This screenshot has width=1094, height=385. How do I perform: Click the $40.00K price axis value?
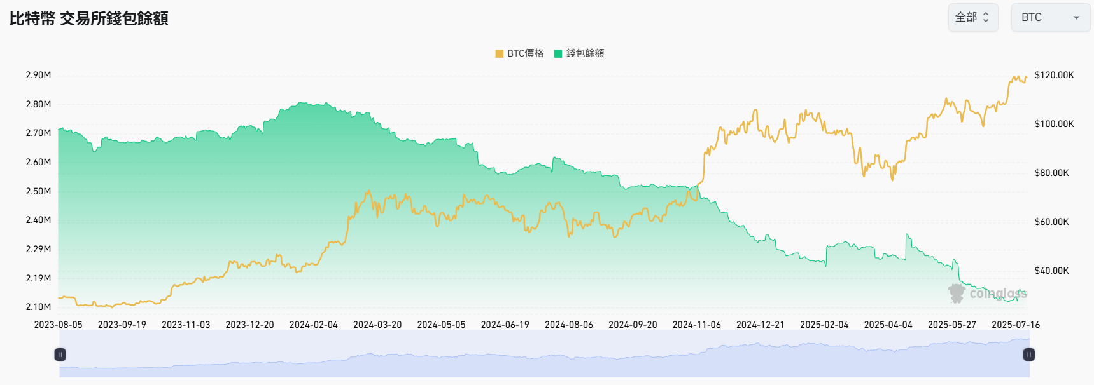[x=1051, y=271]
